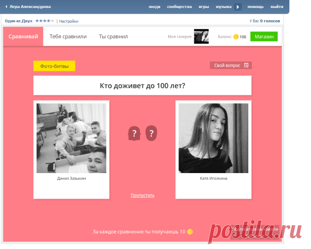Open сообщества in the top menu
The image size is (311, 249).
tap(180, 7)
